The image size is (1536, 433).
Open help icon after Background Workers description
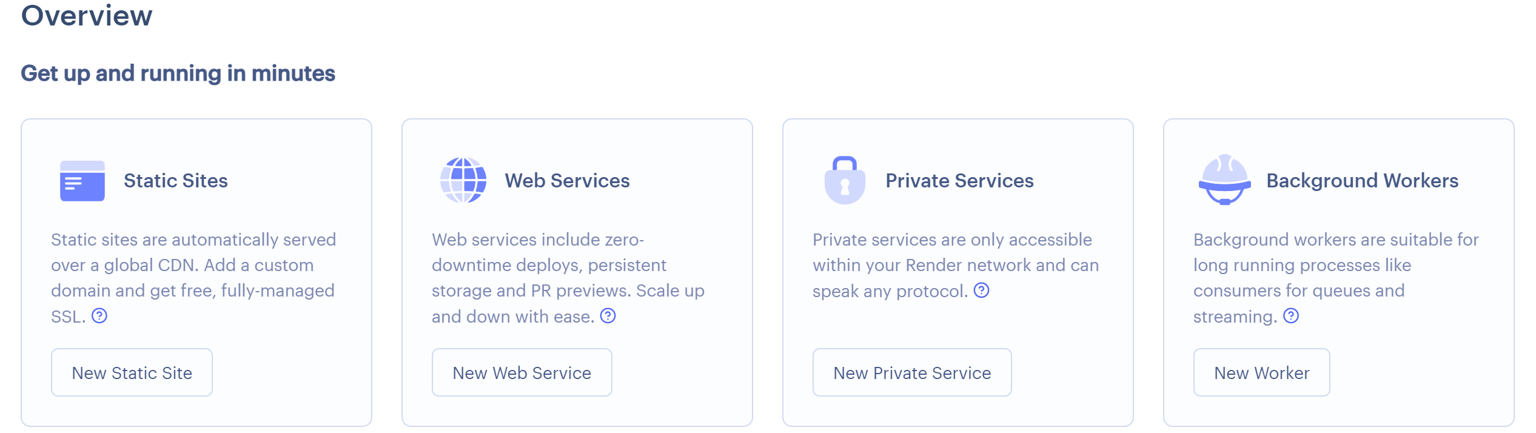pos(1291,316)
